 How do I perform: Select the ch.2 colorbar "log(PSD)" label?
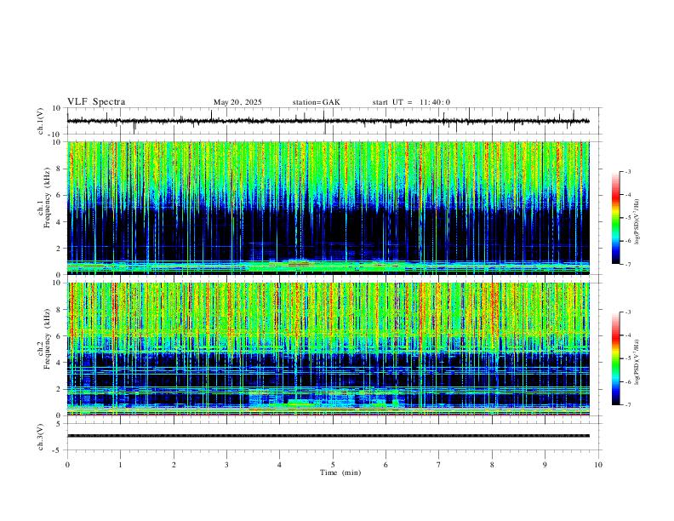coord(637,362)
